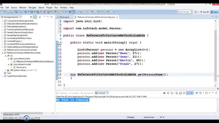Viewport: 219px width, 123px height.
Task: Open the Open Console dropdown
Action: 209,93
